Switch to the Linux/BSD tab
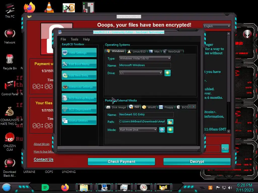 pyautogui.click(x=137, y=52)
